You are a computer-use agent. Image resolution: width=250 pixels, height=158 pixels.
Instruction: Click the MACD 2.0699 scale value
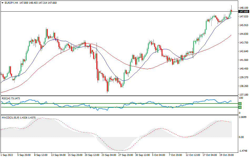[x=243, y=117]
